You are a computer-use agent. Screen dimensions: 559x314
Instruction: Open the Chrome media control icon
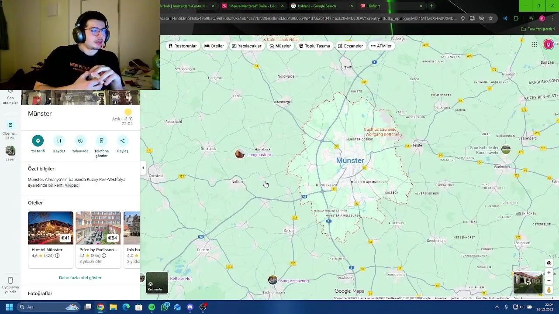531,18
